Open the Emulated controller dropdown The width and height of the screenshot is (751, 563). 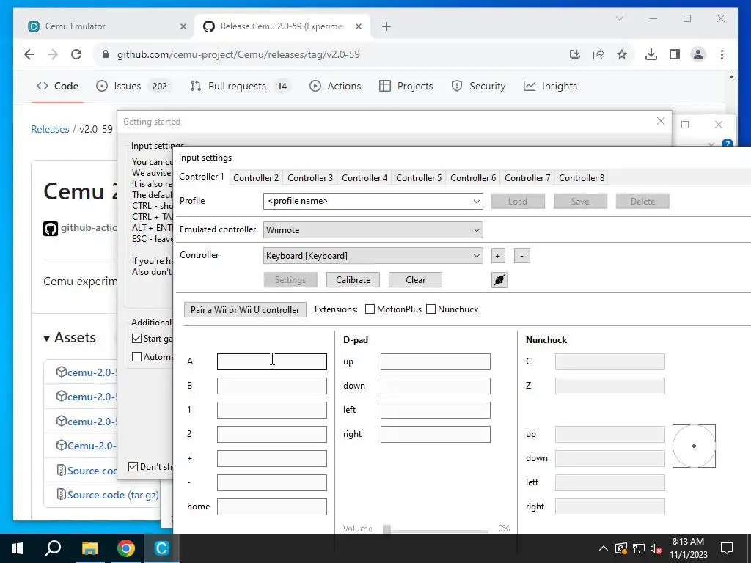(x=373, y=229)
